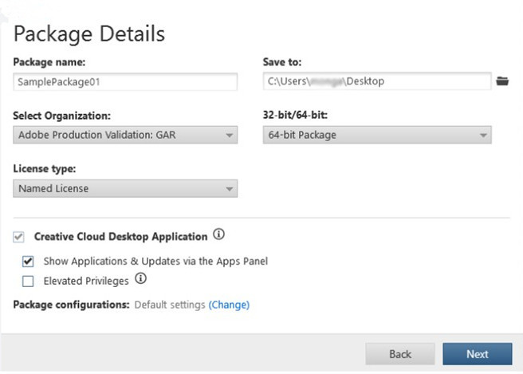Screen dimensions: 523x374
Task: Click the Default settings text
Action: click(170, 305)
